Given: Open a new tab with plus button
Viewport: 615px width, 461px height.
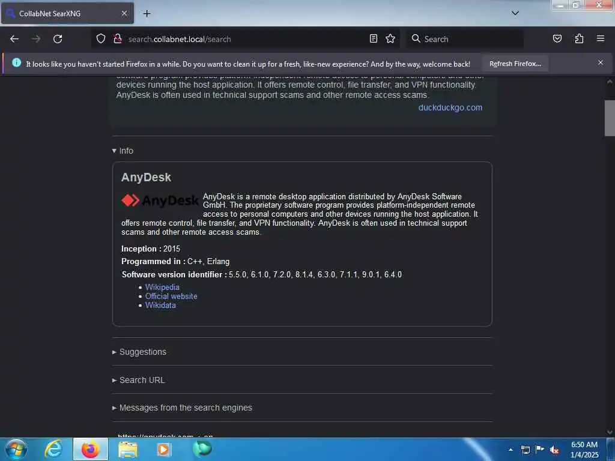Looking at the screenshot, I should (147, 13).
